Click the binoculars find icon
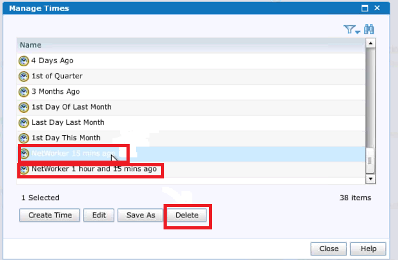 pyautogui.click(x=369, y=29)
